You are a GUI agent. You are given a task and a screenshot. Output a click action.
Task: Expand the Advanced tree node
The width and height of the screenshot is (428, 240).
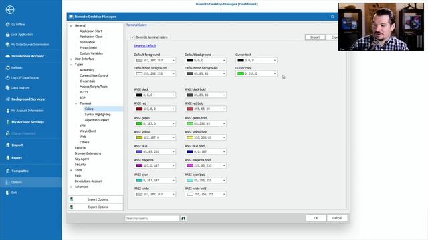pos(71,187)
